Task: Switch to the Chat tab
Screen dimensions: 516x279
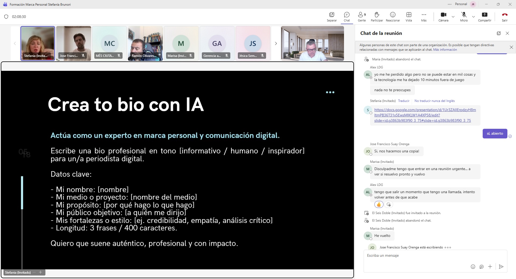Action: [347, 17]
